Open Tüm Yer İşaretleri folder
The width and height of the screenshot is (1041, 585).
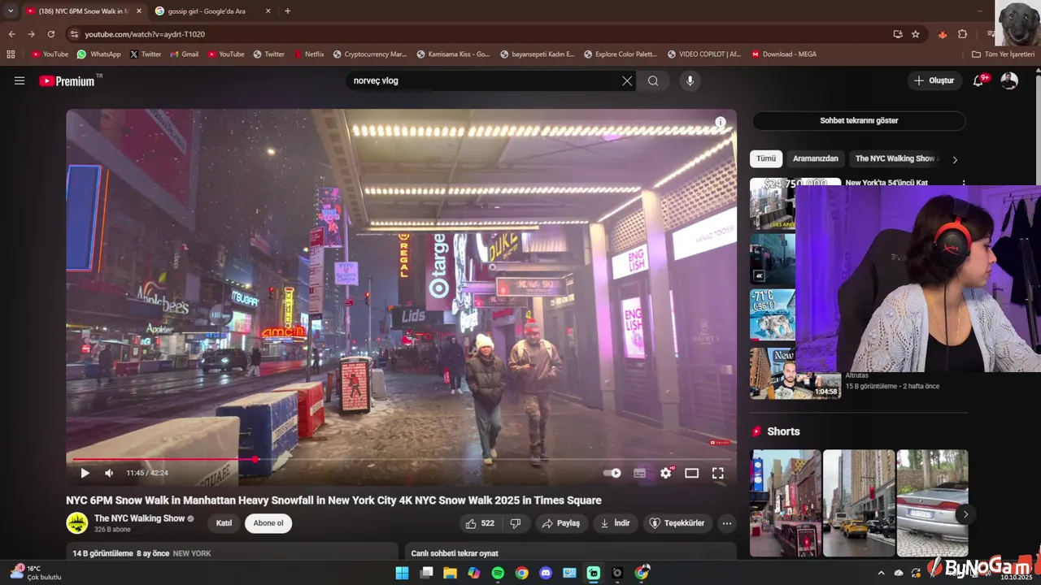pyautogui.click(x=1003, y=54)
